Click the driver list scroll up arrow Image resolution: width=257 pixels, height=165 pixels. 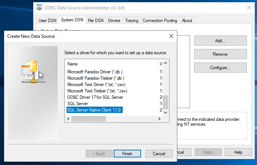point(165,64)
